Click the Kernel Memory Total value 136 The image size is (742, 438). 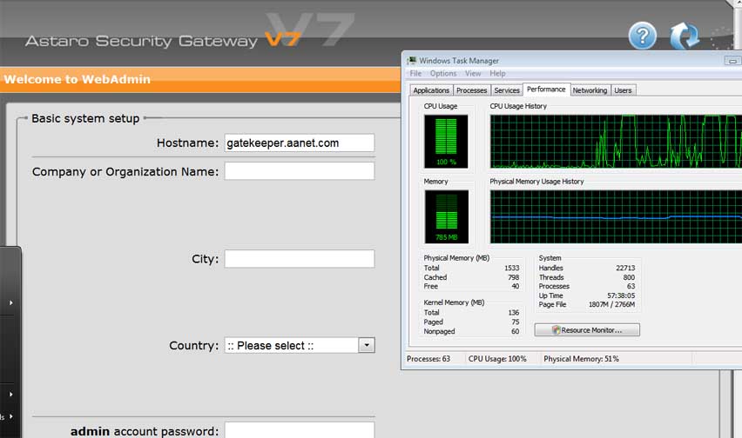pyautogui.click(x=514, y=313)
